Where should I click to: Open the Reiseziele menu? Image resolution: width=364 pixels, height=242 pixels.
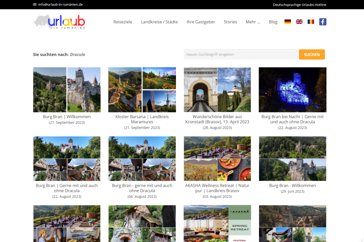tap(123, 22)
